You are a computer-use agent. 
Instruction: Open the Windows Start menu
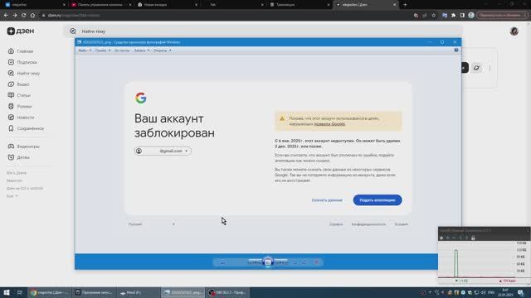(x=7, y=292)
